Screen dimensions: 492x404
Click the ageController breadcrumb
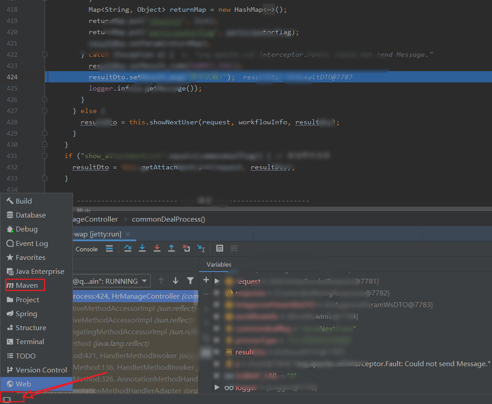(x=95, y=219)
